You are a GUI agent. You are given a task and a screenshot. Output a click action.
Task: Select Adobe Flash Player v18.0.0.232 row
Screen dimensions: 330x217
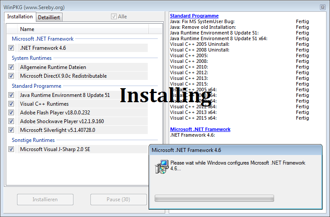coord(83,113)
